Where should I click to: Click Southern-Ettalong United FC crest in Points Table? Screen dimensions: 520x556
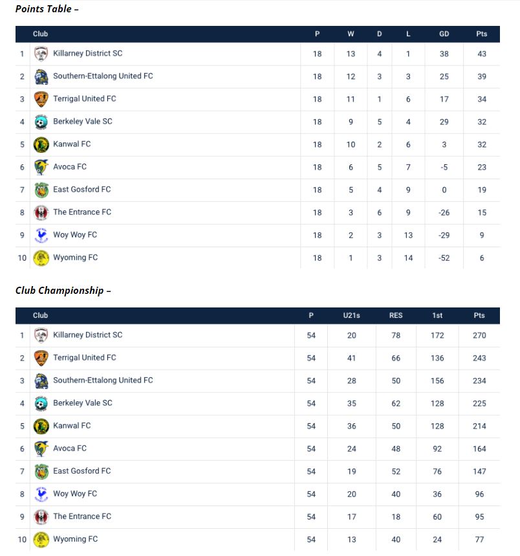(41, 76)
